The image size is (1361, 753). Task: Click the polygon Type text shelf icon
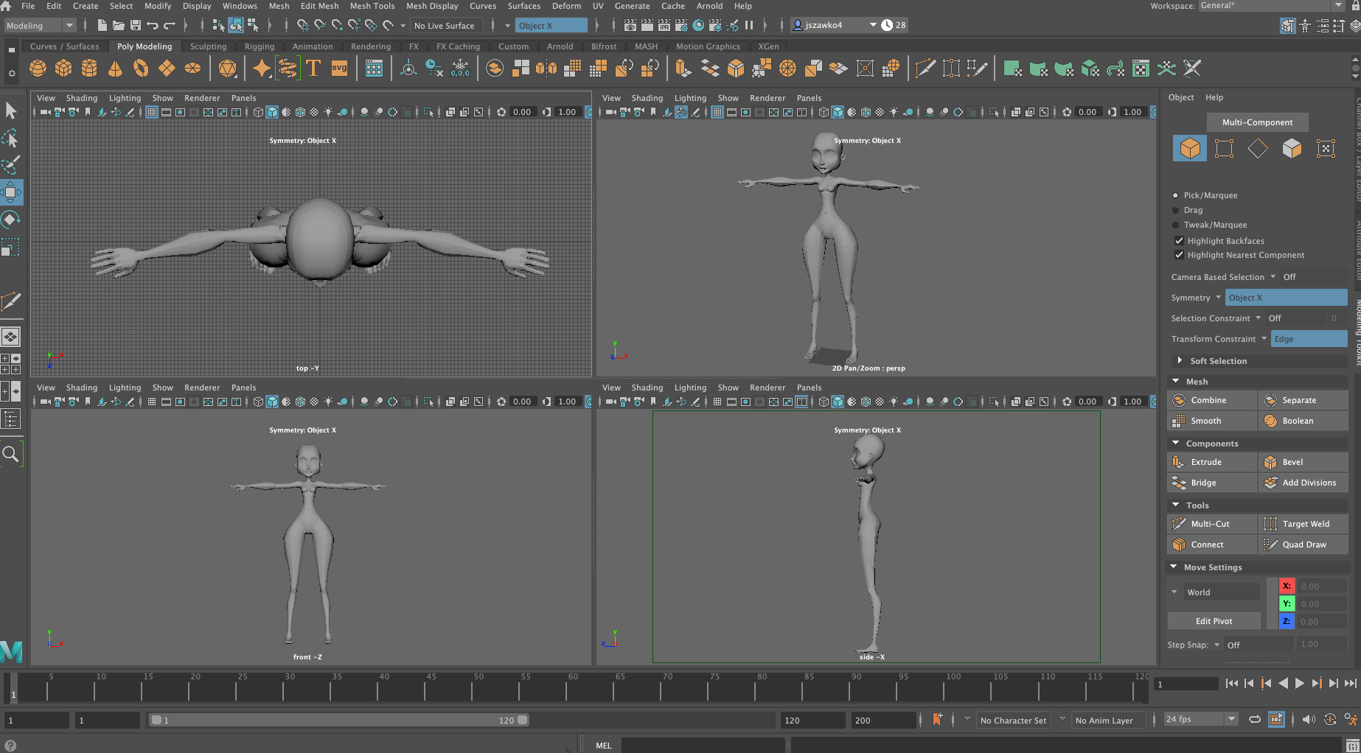(313, 69)
